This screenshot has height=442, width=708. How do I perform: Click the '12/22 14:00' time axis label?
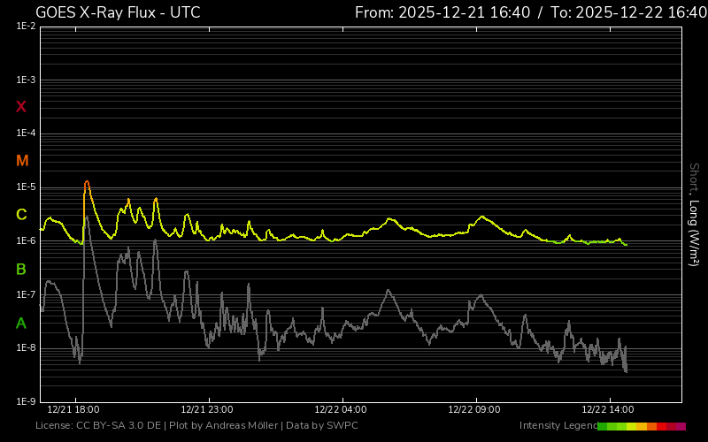tap(608, 410)
